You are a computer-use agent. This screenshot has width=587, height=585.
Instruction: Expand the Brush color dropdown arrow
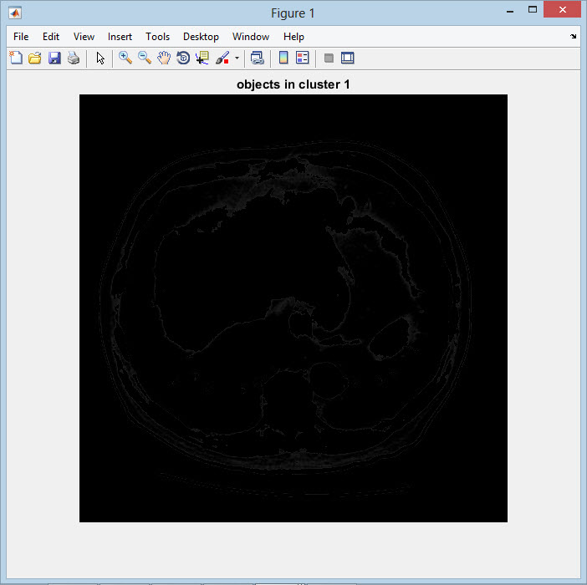[237, 58]
